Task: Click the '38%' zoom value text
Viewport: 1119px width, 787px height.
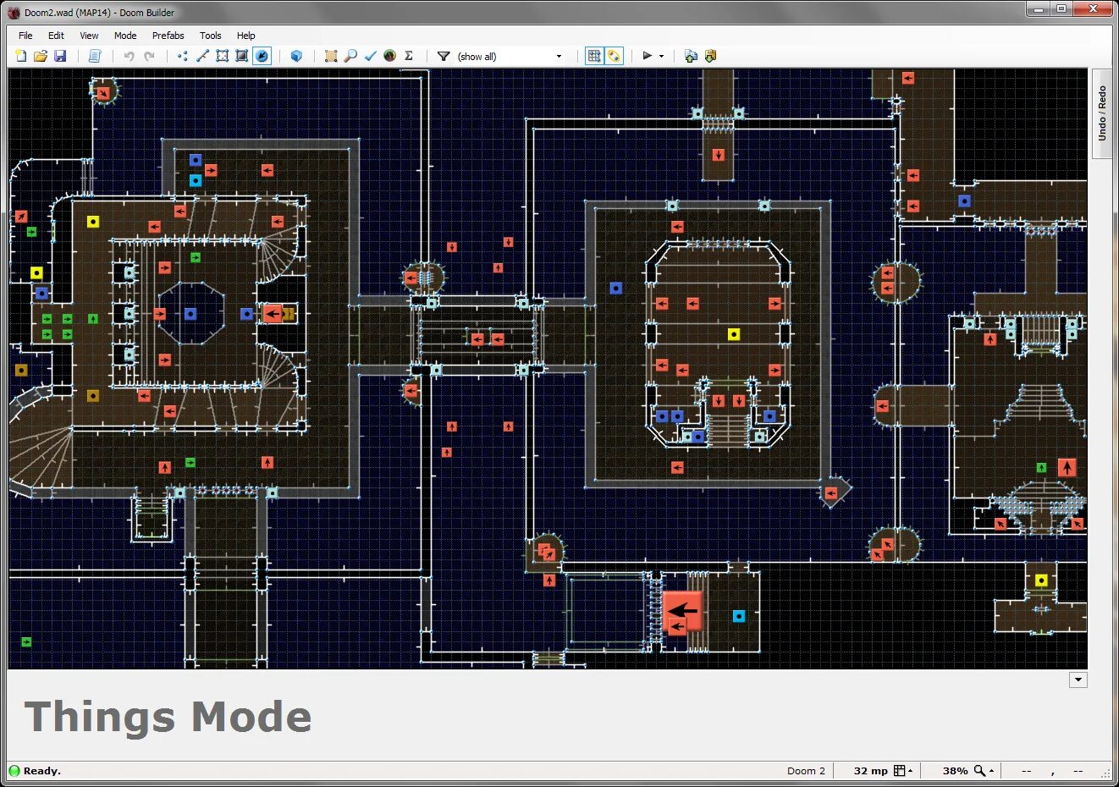Action: click(955, 771)
